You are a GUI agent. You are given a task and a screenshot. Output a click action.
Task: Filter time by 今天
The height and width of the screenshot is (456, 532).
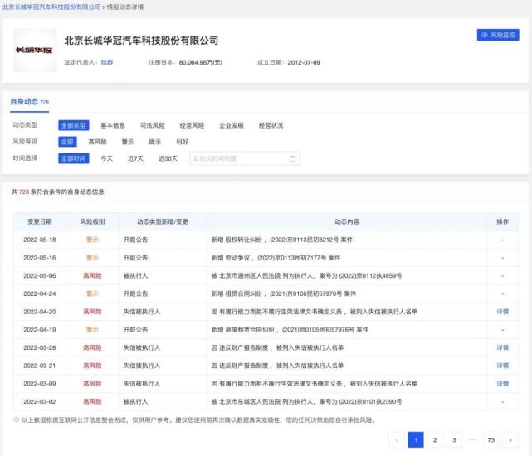tap(106, 158)
